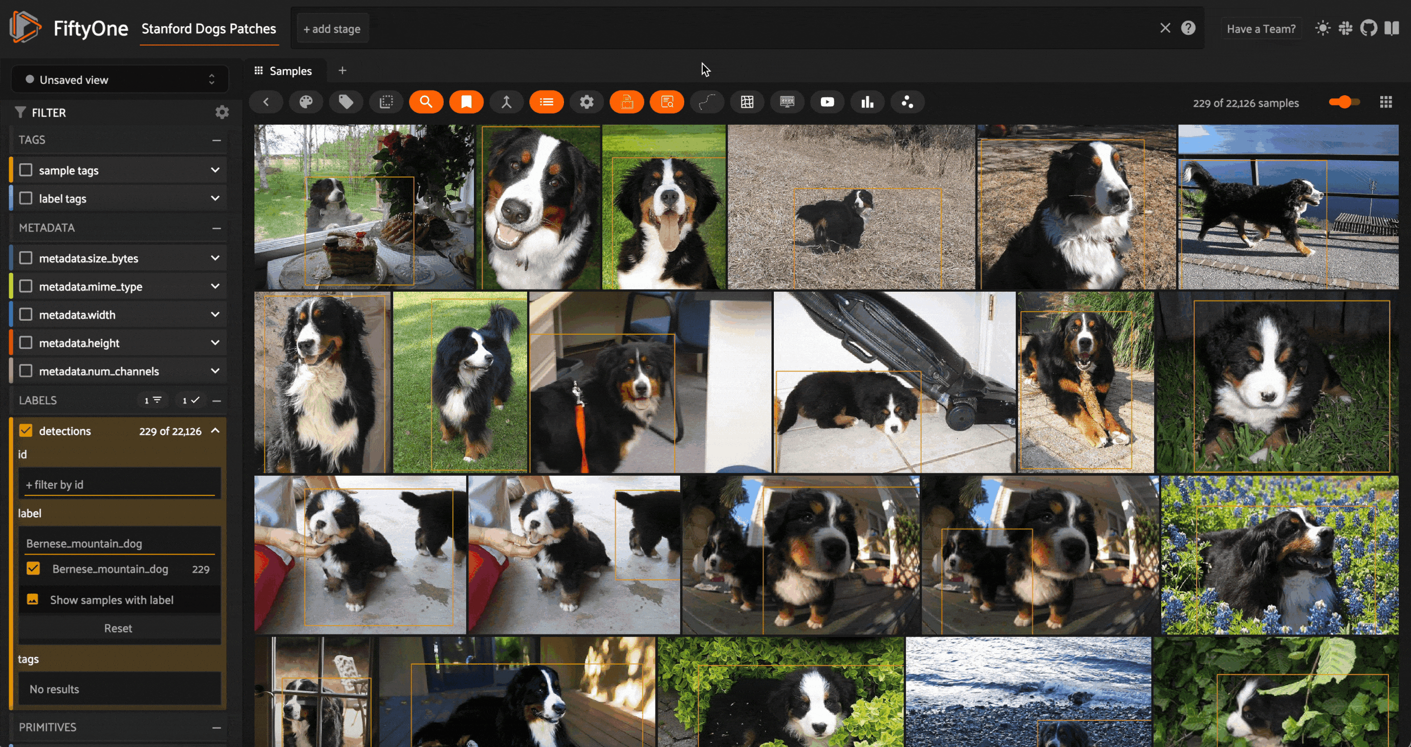Viewport: 1411px width, 747px height.
Task: Open the sidebar filter settings gear
Action: 222,112
